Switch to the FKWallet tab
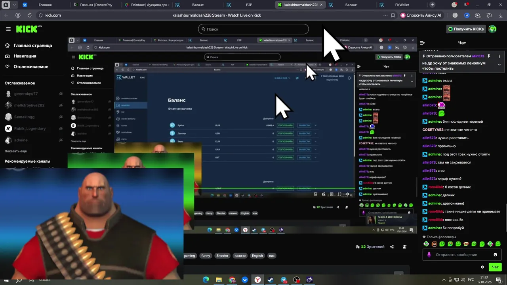Image resolution: width=507 pixels, height=285 pixels. pos(401,5)
